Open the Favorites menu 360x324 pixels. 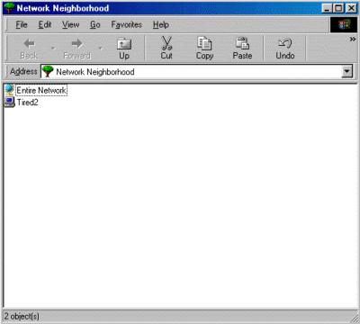127,24
